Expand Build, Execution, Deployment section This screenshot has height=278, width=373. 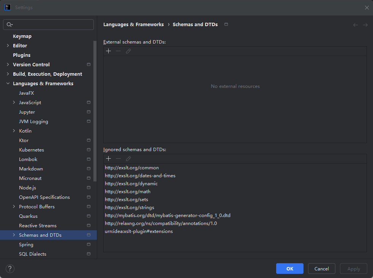click(8, 74)
